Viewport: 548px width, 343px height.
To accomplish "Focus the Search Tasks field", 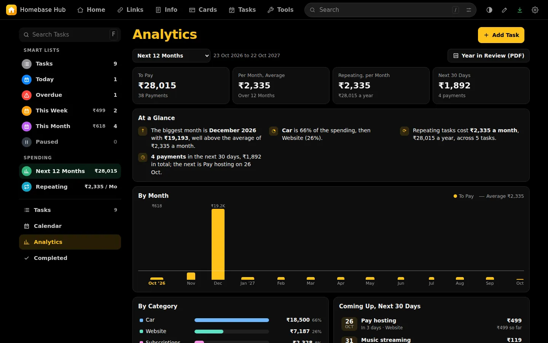I will coord(70,35).
